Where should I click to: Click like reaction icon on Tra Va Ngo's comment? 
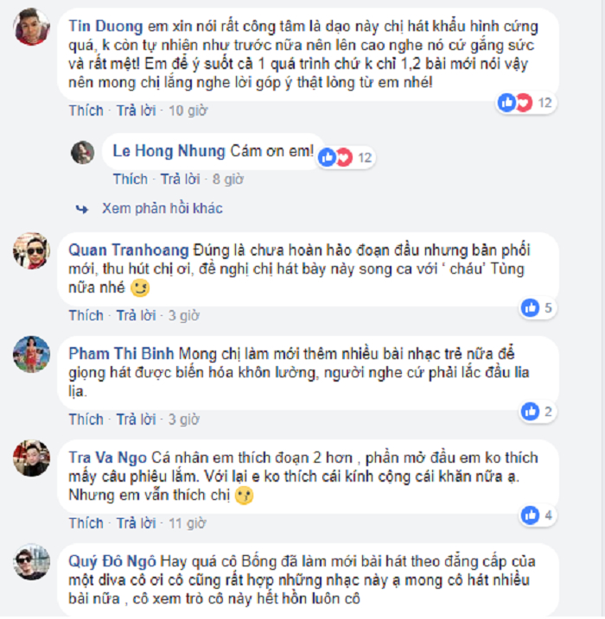tap(530, 515)
